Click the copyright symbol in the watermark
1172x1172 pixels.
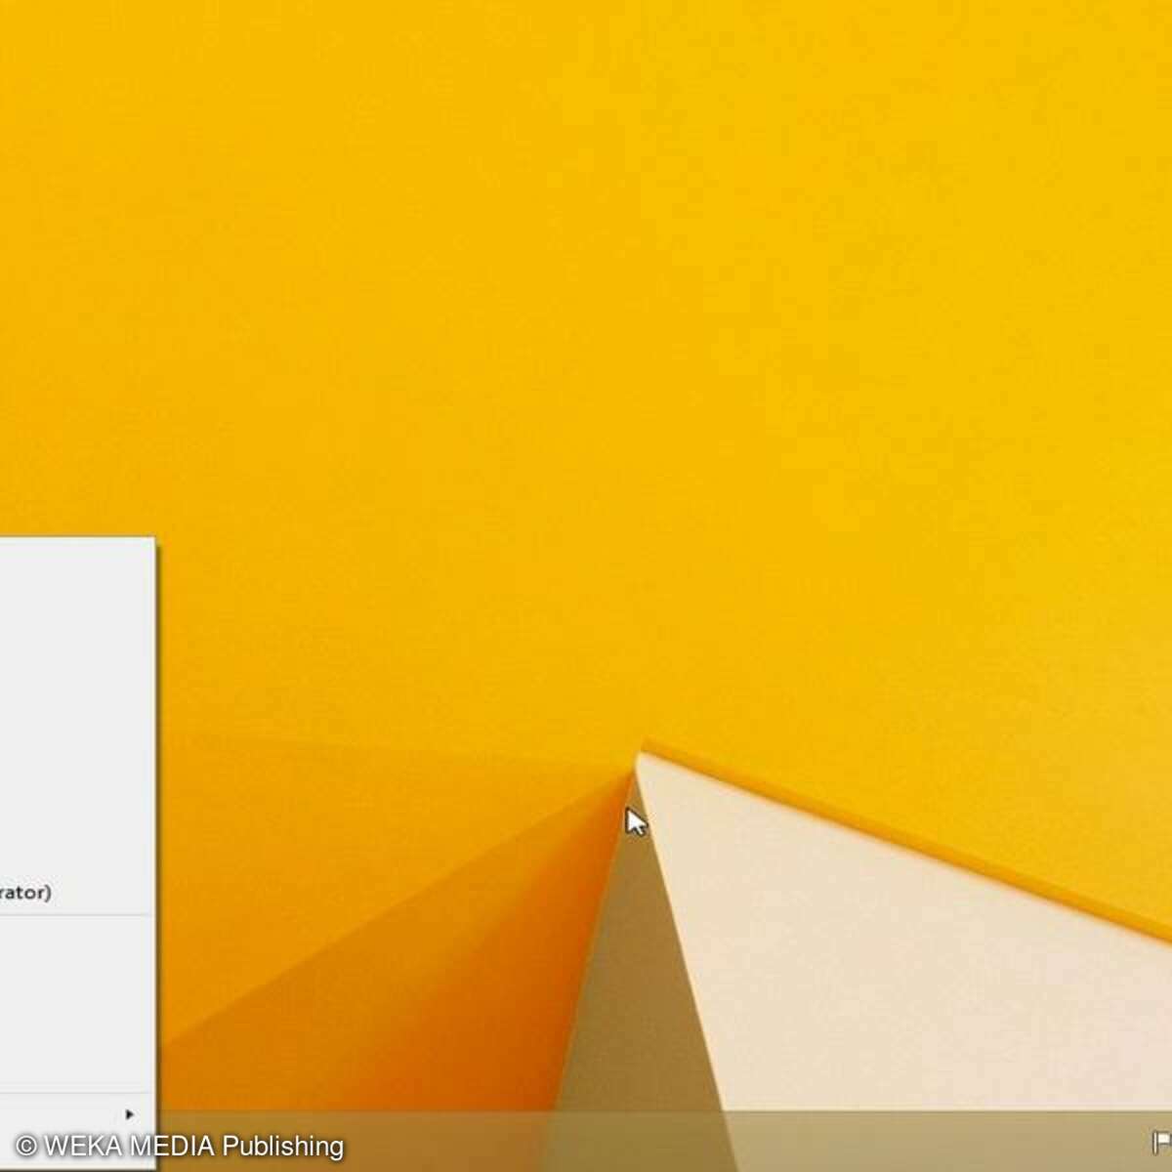click(27, 1147)
